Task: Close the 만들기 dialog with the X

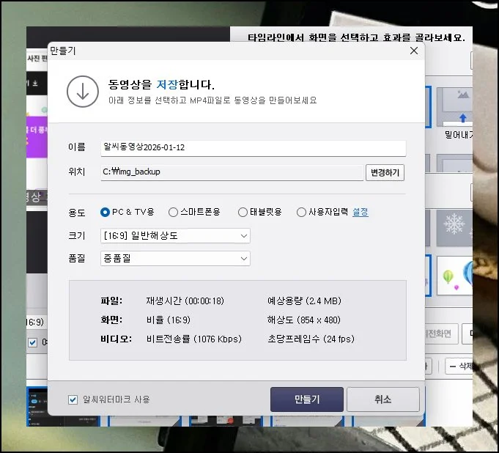Action: [414, 51]
